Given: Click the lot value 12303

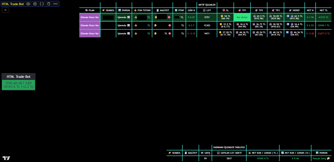Looking at the screenshot, I should pos(207,25).
